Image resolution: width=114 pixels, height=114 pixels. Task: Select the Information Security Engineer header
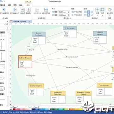tap(84, 93)
